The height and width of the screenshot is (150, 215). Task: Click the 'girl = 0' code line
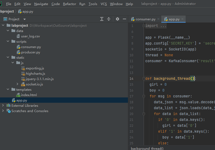tap(158, 84)
